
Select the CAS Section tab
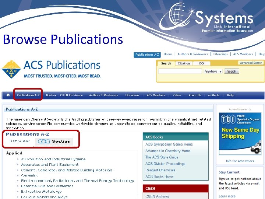click(54, 142)
